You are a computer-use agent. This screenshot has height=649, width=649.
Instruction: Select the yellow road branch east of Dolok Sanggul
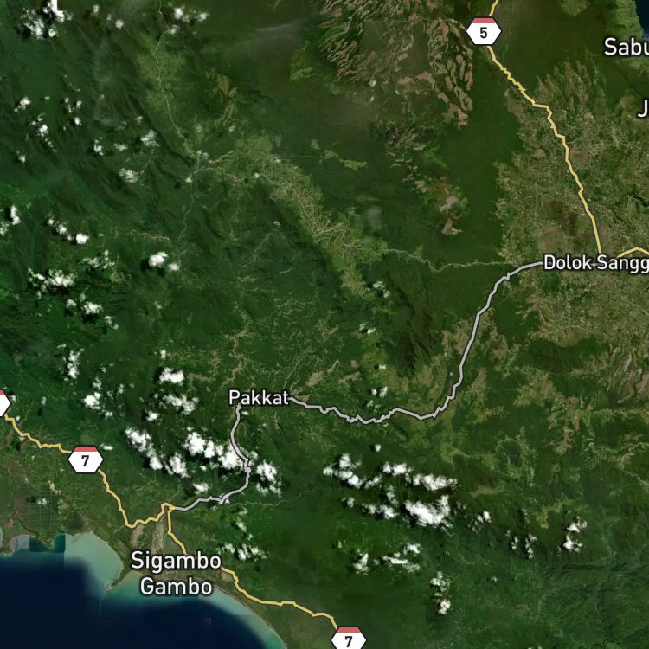point(633,251)
